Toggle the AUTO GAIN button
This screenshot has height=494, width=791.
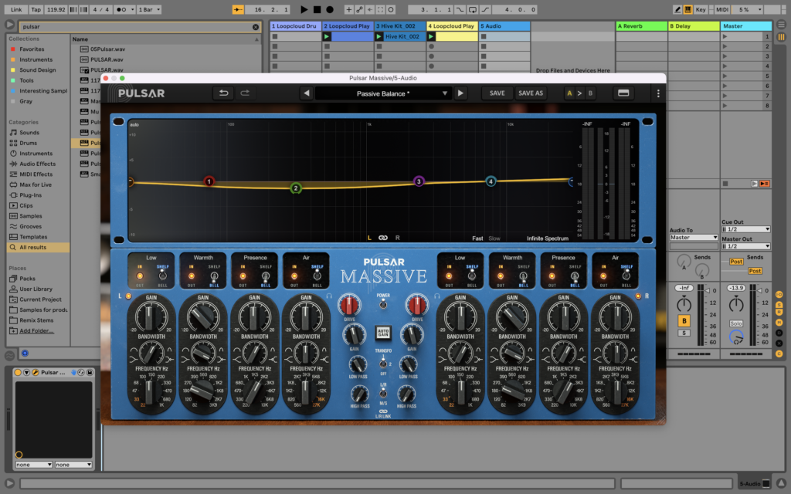pyautogui.click(x=383, y=333)
